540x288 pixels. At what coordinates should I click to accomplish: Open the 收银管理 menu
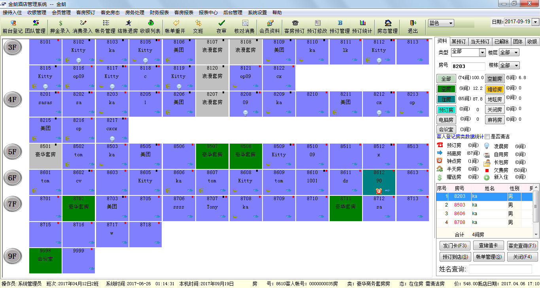tap(37, 13)
